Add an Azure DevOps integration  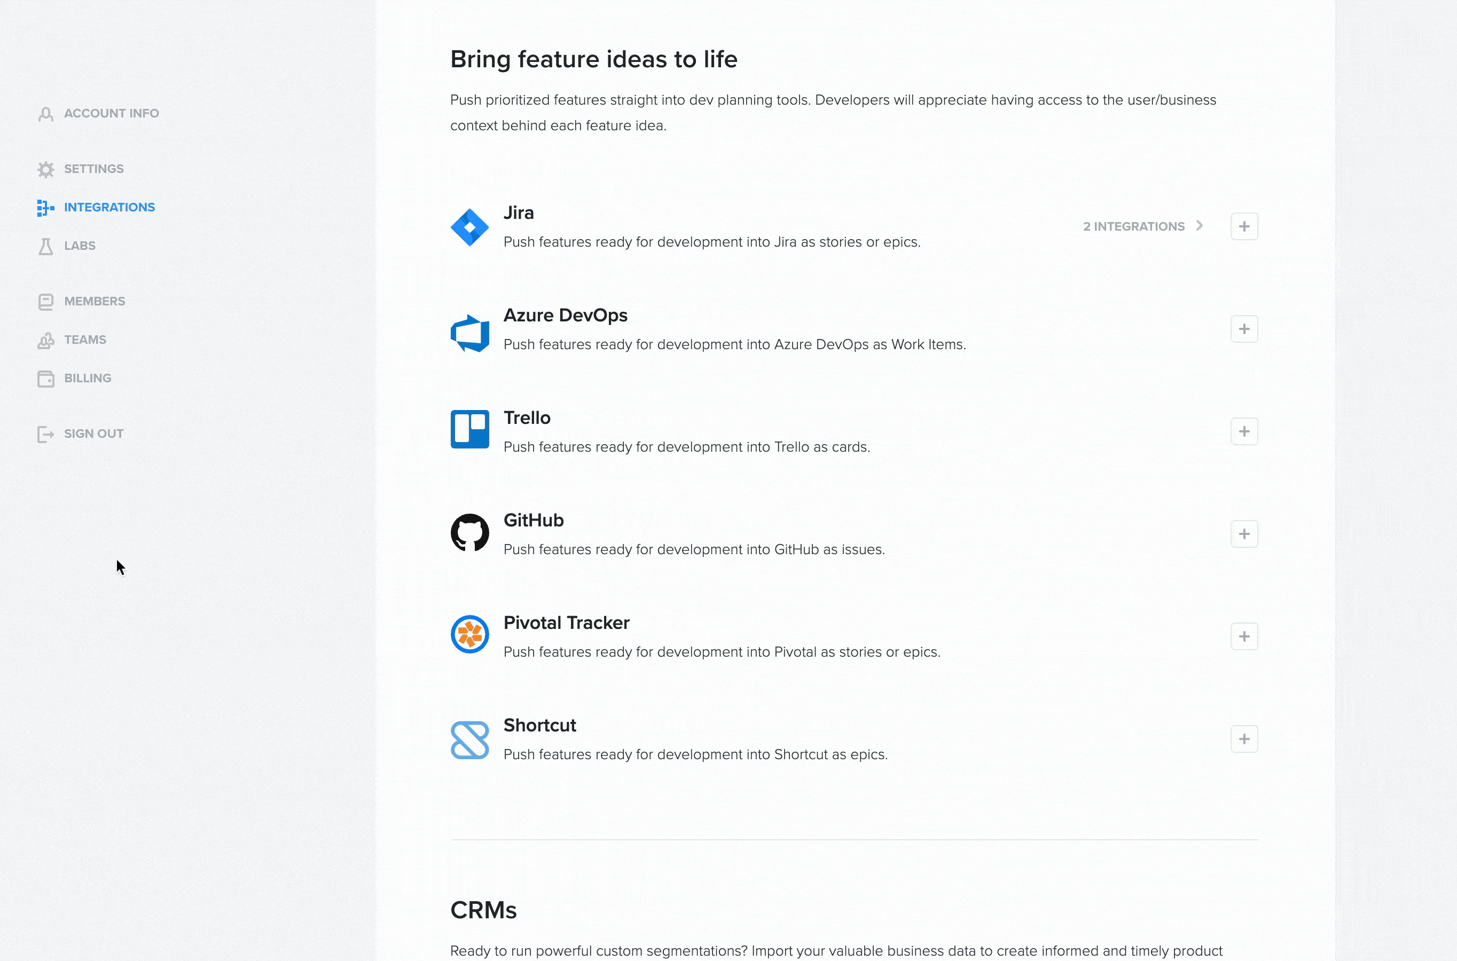(x=1244, y=329)
